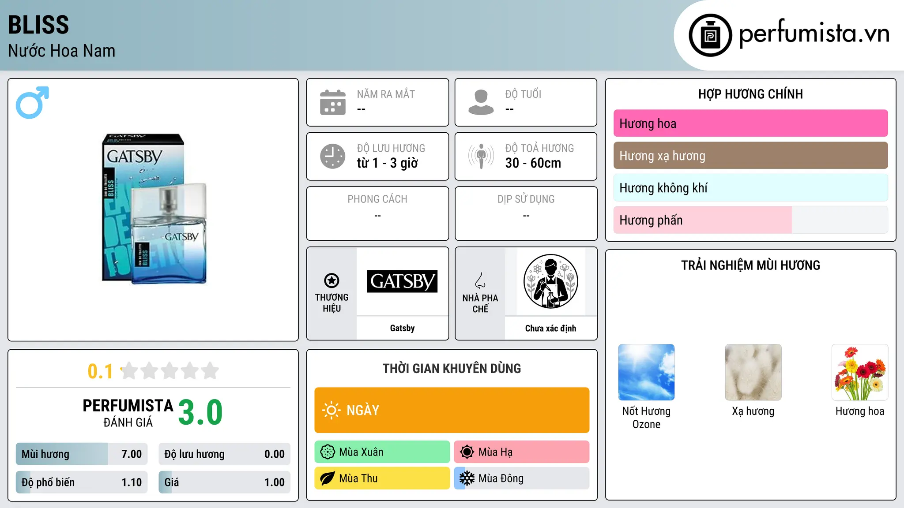Click the flower icon next to Mùa Xuân
The width and height of the screenshot is (904, 508).
pyautogui.click(x=328, y=452)
